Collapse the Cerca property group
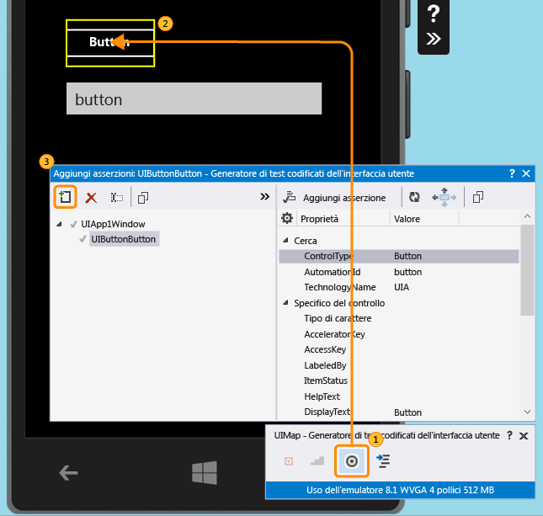Image resolution: width=543 pixels, height=516 pixels. pyautogui.click(x=285, y=241)
